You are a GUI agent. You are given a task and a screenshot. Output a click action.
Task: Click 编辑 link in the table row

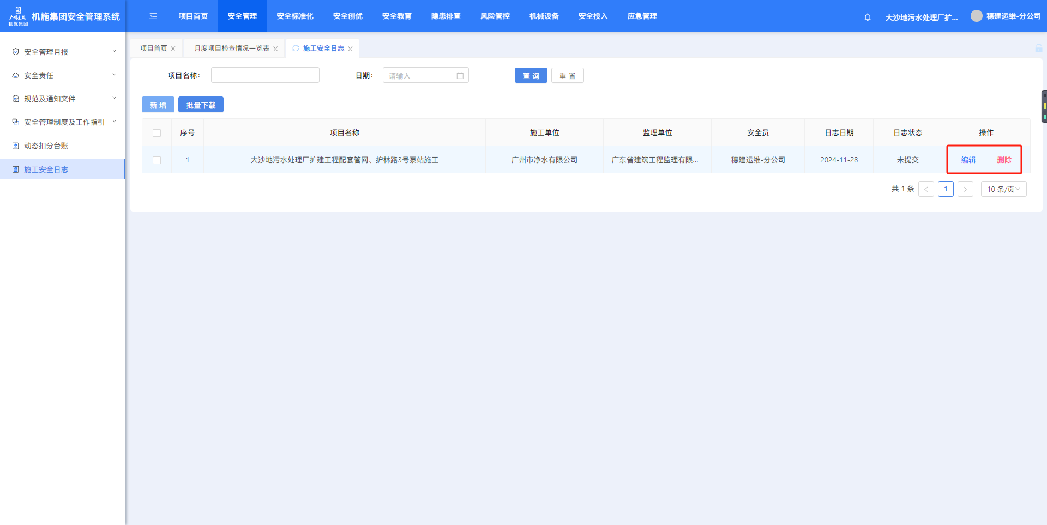[x=968, y=160]
